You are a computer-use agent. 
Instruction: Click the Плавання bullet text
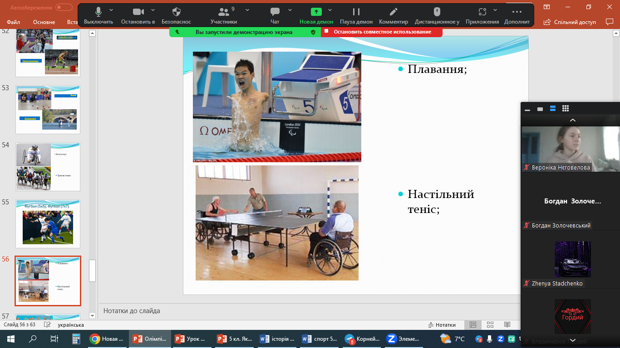tap(437, 69)
